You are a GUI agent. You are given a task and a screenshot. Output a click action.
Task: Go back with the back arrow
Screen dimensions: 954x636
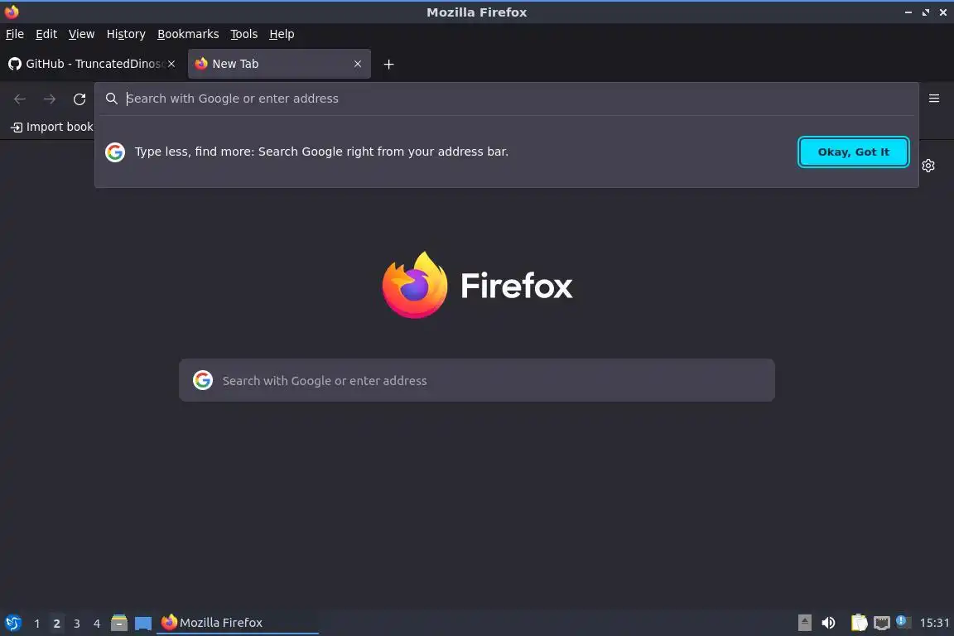point(20,99)
